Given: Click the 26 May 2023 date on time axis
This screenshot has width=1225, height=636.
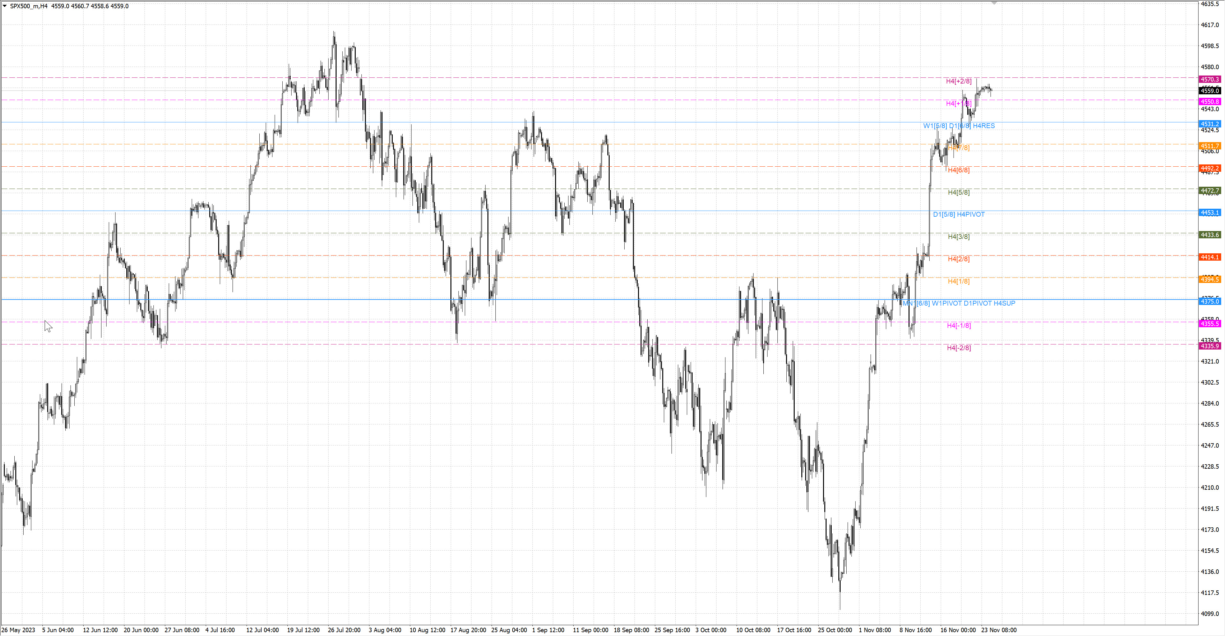Looking at the screenshot, I should (x=18, y=630).
